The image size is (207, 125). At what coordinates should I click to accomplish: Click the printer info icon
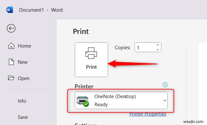click(x=165, y=85)
